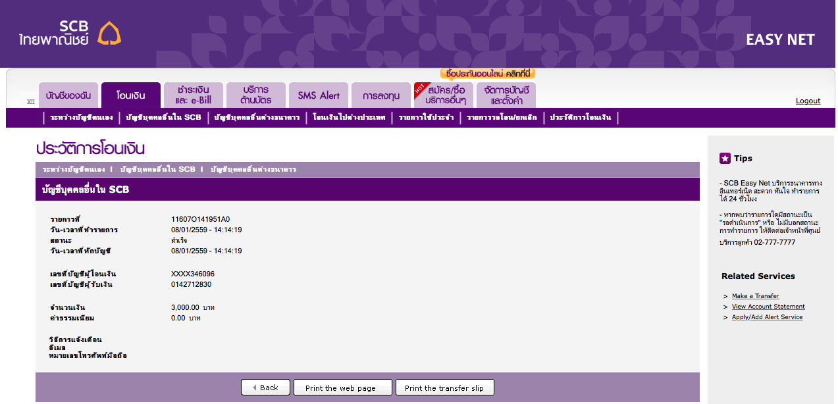This screenshot has width=838, height=404.
Task: Select ประวัติการโอนเงิน in the submenu
Action: point(581,118)
